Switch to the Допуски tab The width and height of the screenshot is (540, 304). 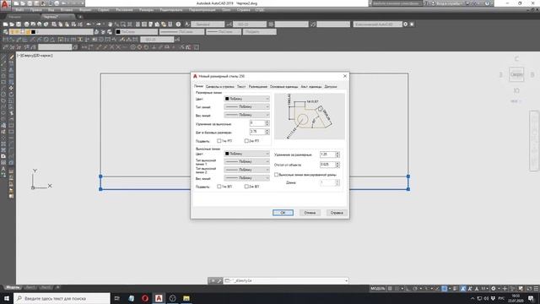click(331, 86)
